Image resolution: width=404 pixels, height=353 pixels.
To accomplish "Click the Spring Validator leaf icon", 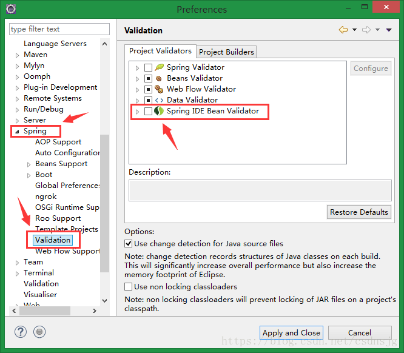I will [x=159, y=67].
